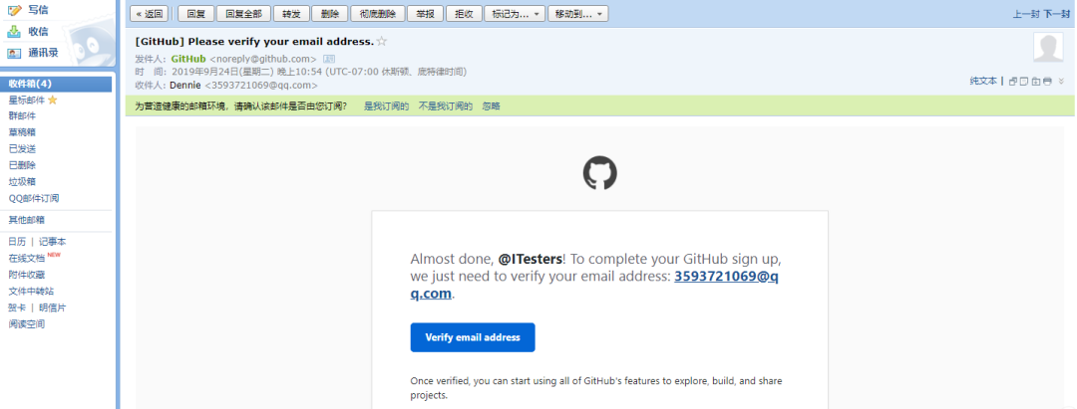
Task: Open the 移动到 dropdown
Action: pos(577,14)
